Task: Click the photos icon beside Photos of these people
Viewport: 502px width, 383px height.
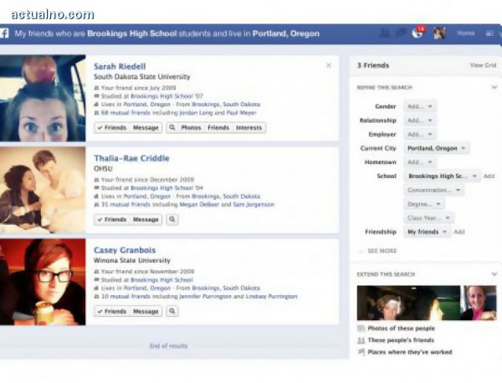Action: point(361,329)
